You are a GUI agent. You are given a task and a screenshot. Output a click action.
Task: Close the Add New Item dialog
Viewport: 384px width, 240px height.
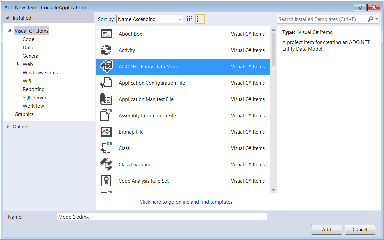[374, 7]
